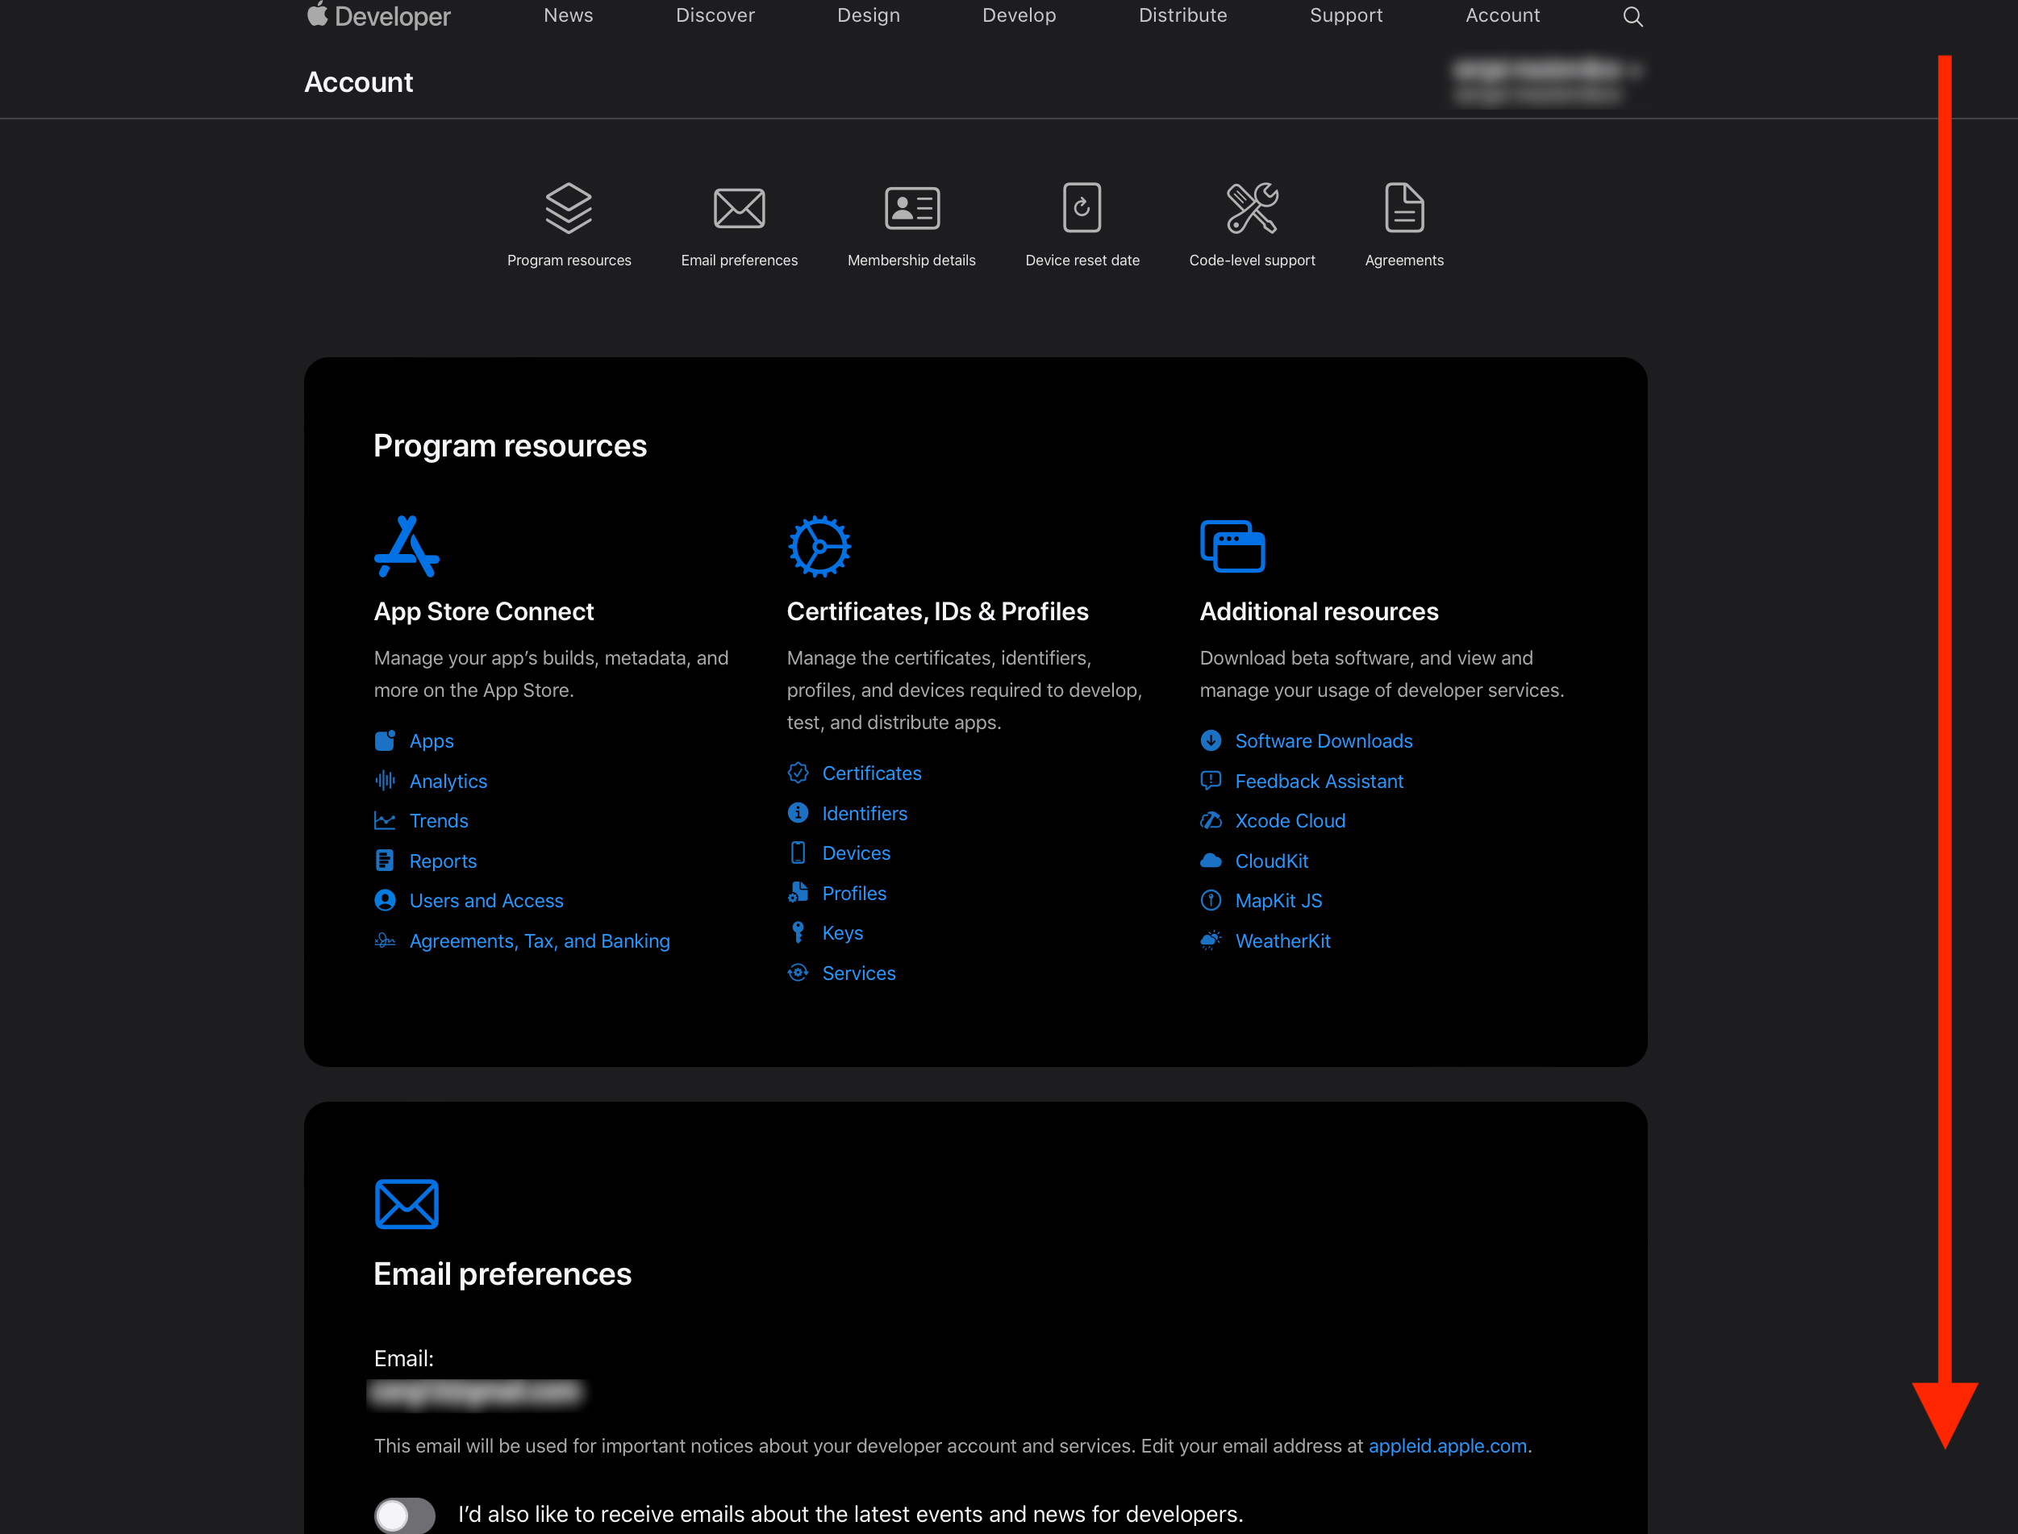This screenshot has width=2018, height=1534.
Task: Open the Trends link
Action: click(x=440, y=821)
